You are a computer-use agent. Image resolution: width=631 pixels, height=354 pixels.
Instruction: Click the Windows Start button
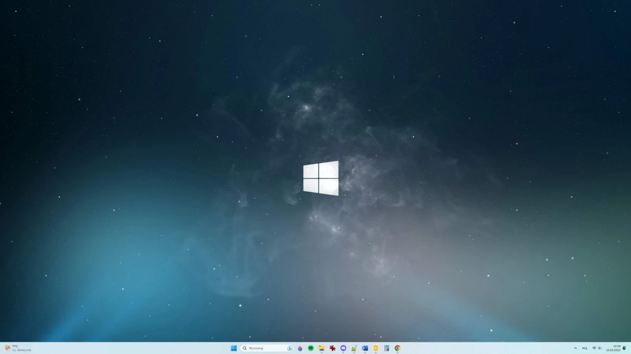(x=233, y=348)
